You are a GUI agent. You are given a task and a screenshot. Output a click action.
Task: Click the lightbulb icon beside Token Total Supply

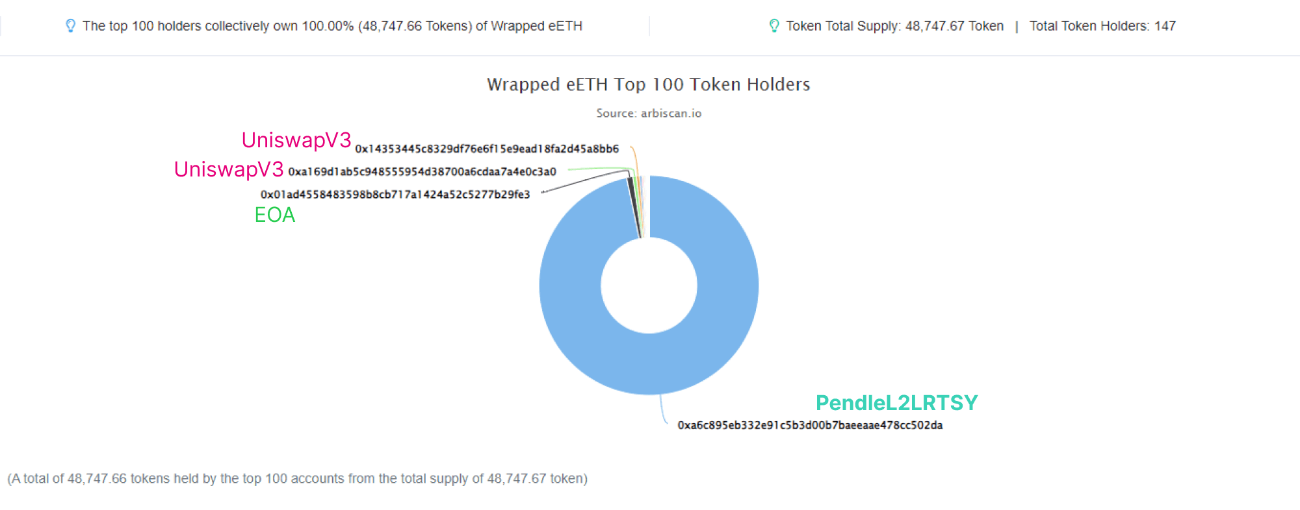click(773, 26)
